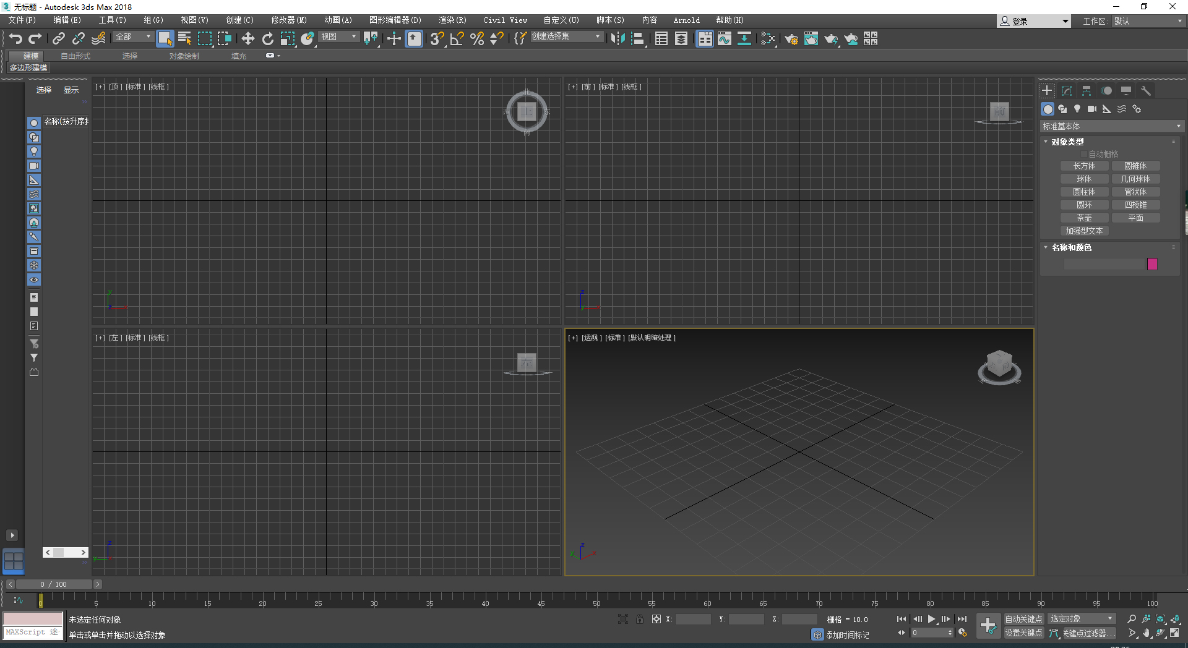This screenshot has height=648, width=1188.
Task: Click the X coordinate input field
Action: (x=693, y=619)
